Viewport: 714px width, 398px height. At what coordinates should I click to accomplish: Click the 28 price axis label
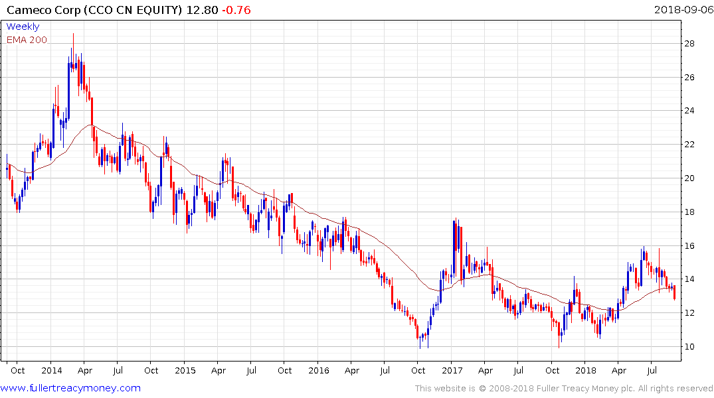point(689,44)
